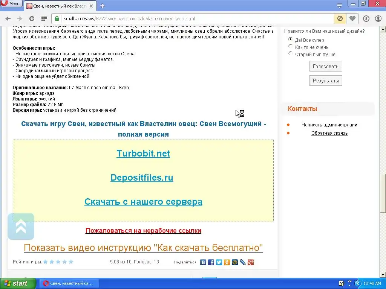386x289 pixels.
Task: Share on Facebook icon
Action: (x=211, y=262)
